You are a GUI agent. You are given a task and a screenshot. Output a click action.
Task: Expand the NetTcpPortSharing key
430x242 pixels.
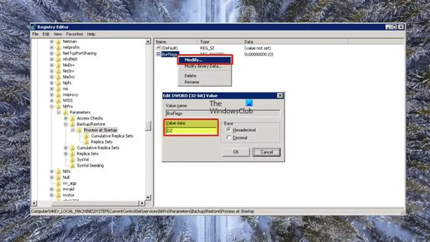[x=52, y=53]
